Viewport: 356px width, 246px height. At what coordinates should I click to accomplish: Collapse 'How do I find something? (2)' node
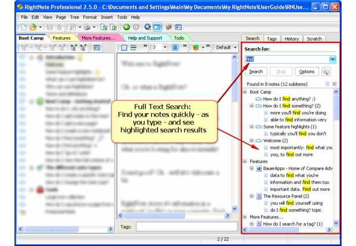pyautogui.click(x=252, y=106)
